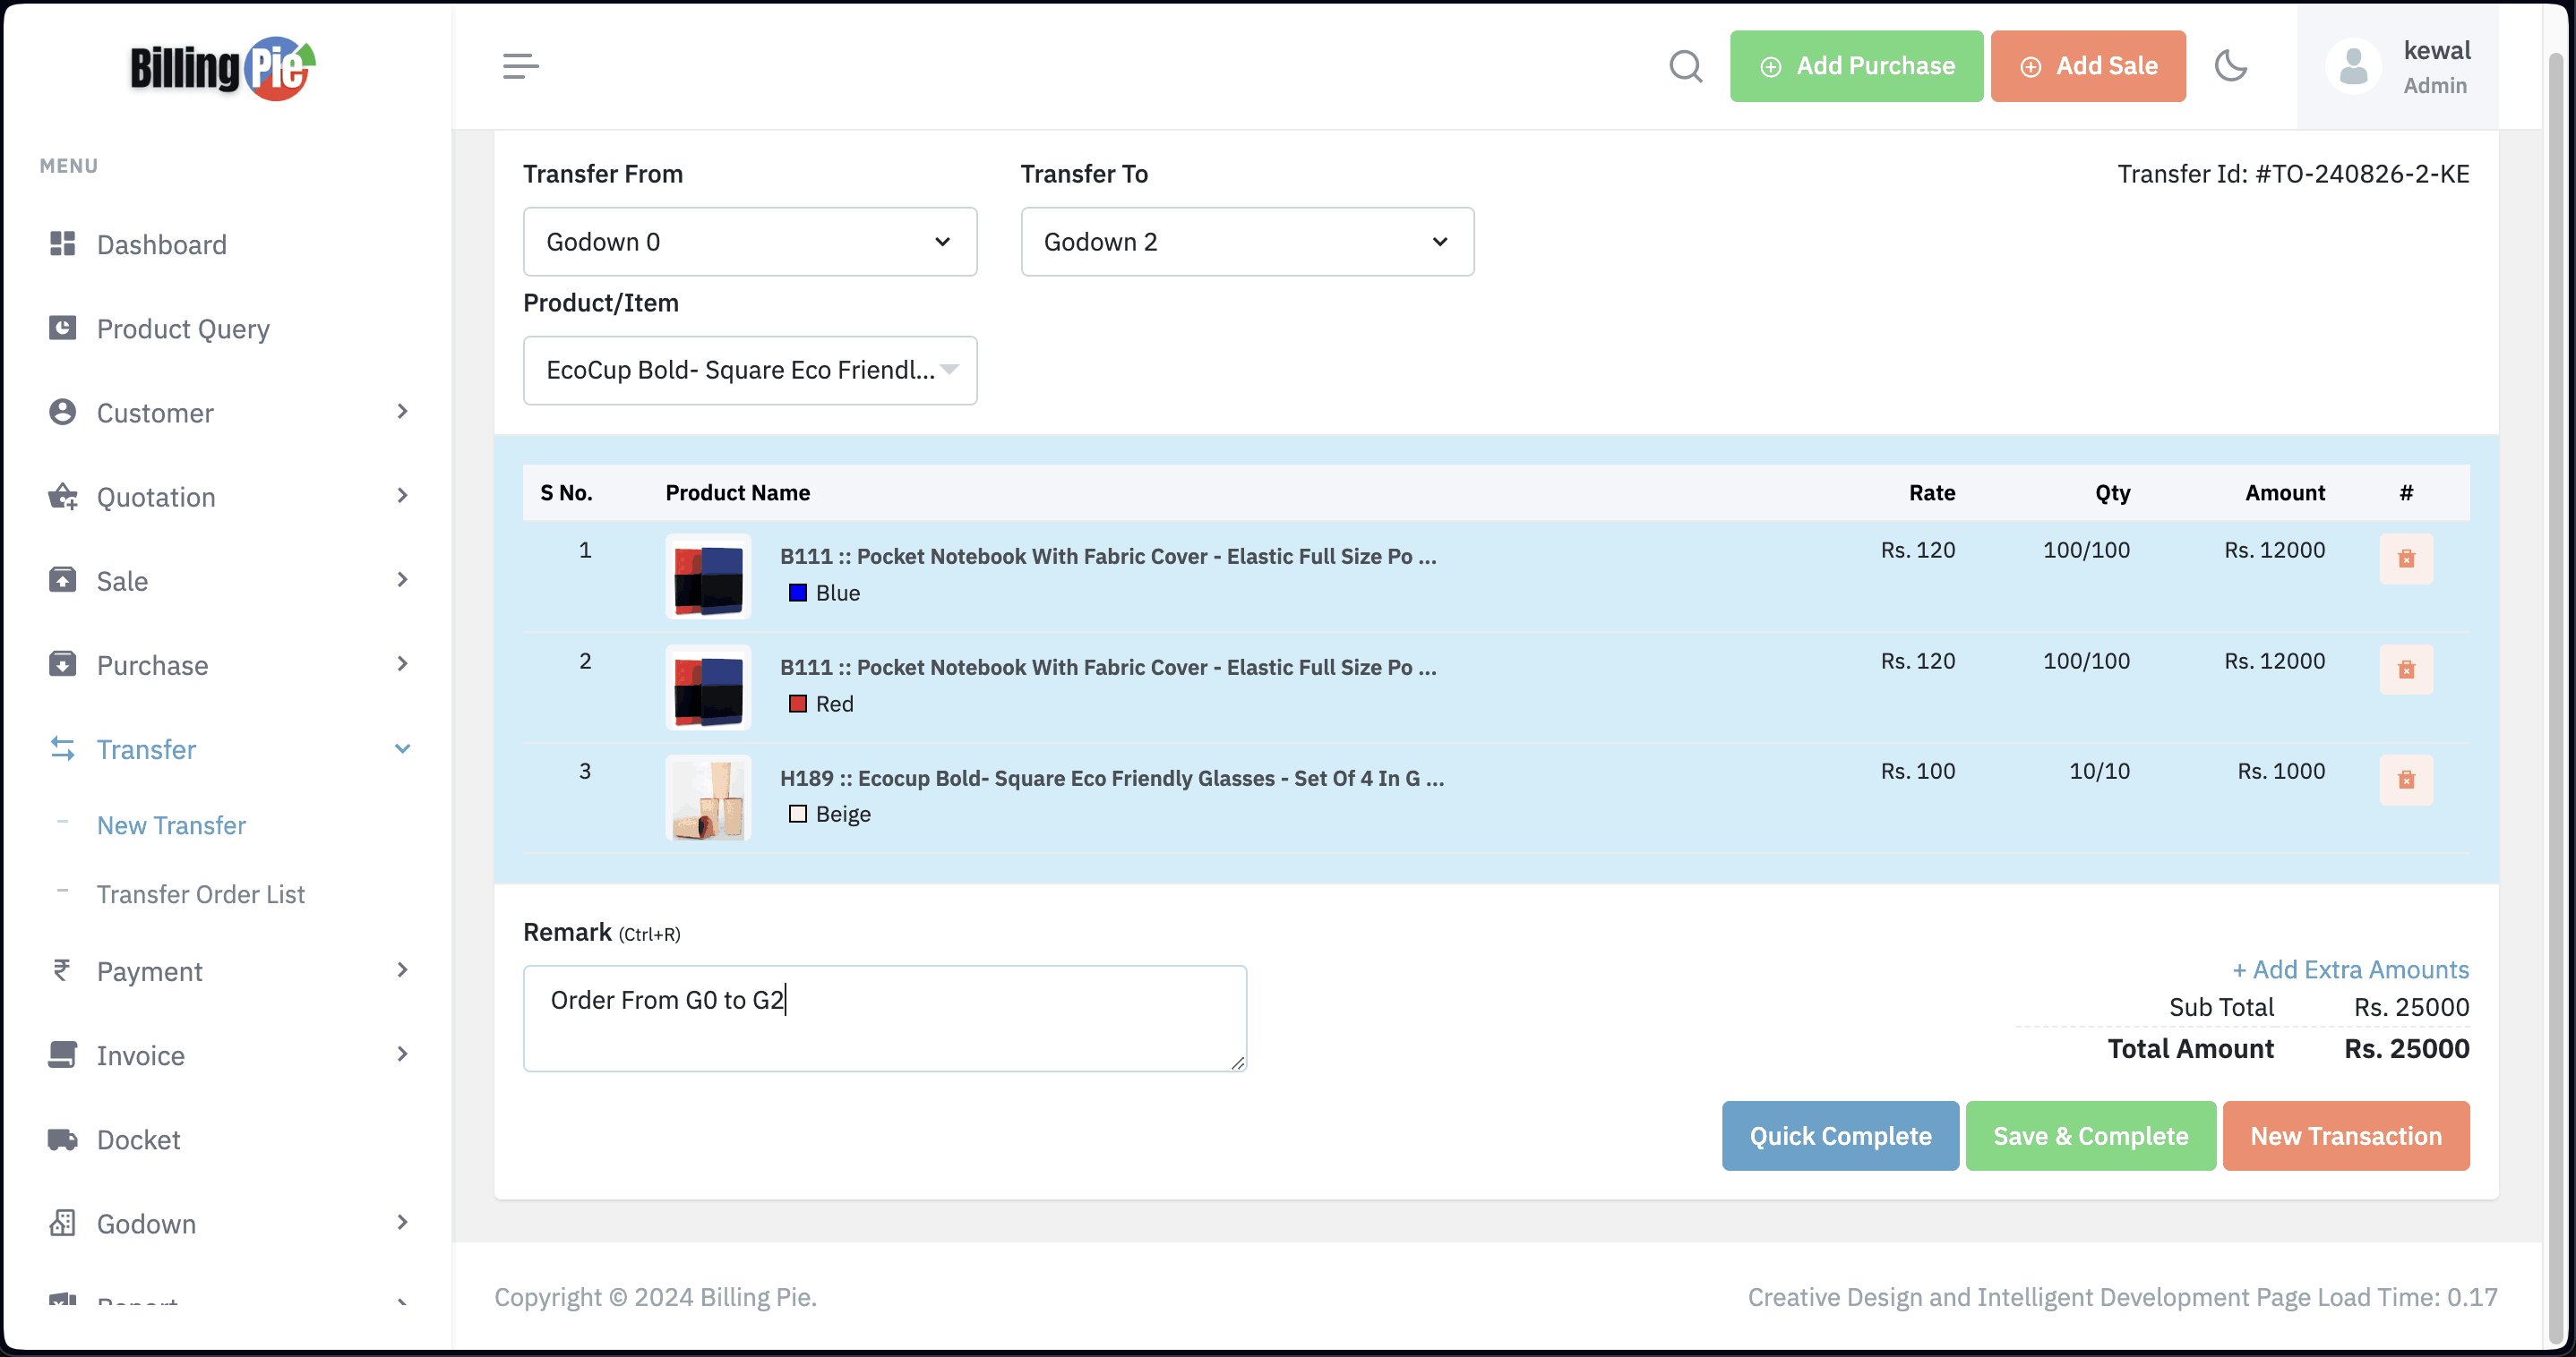The image size is (2576, 1357).
Task: Click the Docket truck icon
Action: tap(62, 1139)
